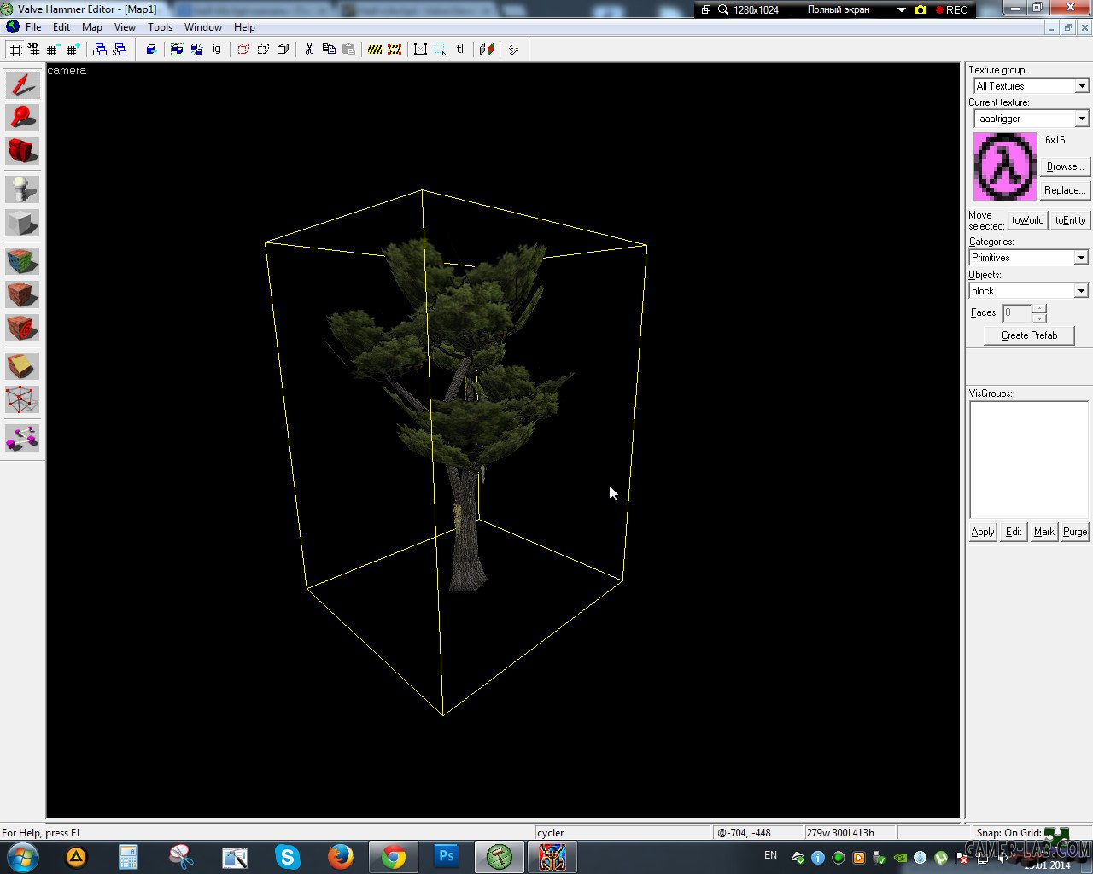The height and width of the screenshot is (874, 1093).
Task: Select the Entity tool lightbulb icon
Action: [22, 189]
